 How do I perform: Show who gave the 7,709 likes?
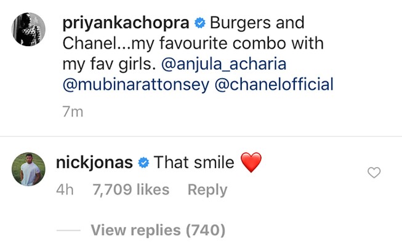click(x=130, y=191)
